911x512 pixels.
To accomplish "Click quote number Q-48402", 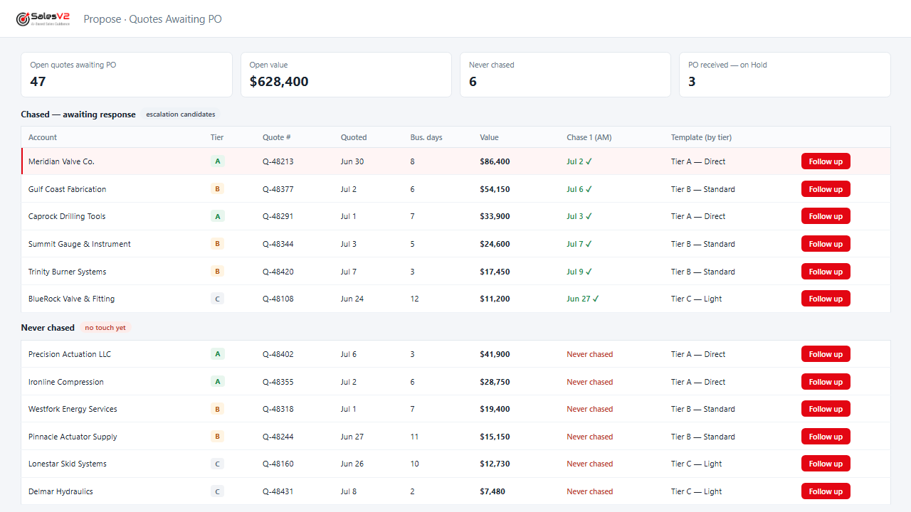I will [278, 354].
